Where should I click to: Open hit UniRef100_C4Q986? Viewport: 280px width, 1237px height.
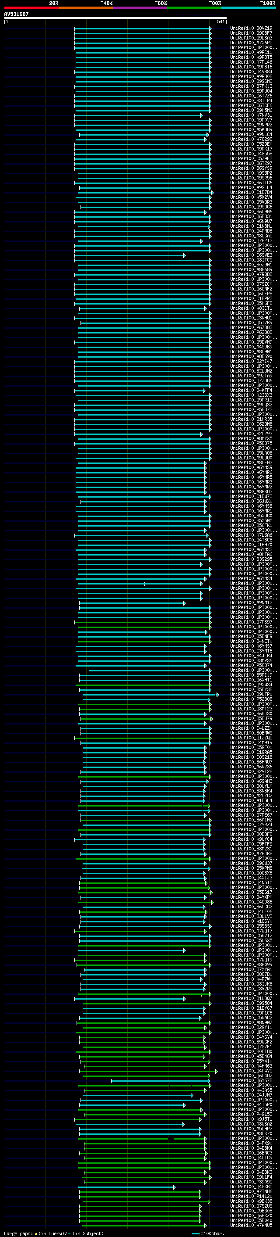point(251,902)
